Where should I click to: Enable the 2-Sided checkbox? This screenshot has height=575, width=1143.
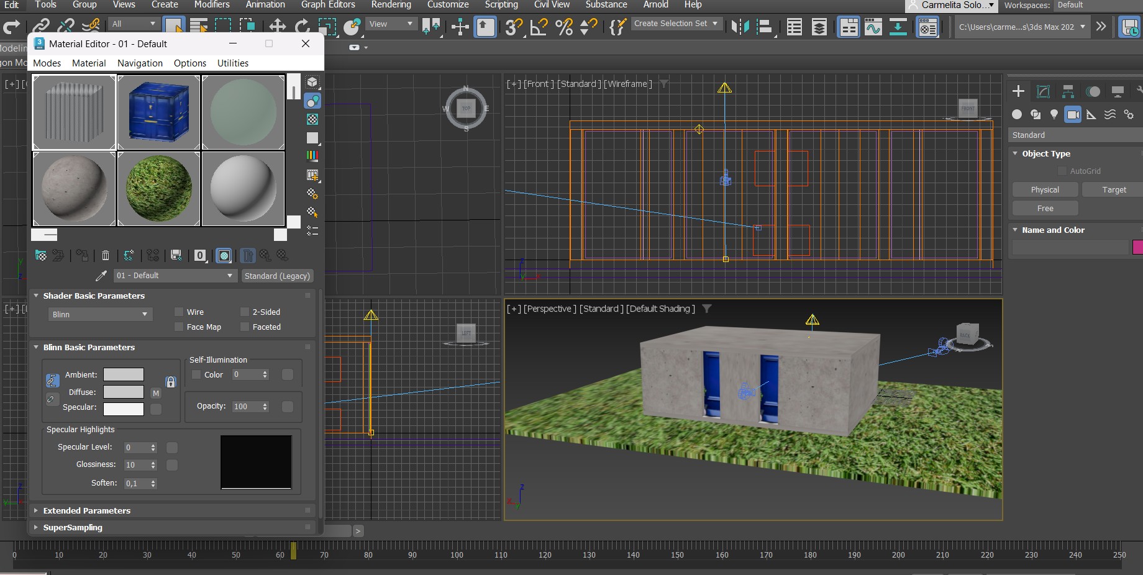245,312
